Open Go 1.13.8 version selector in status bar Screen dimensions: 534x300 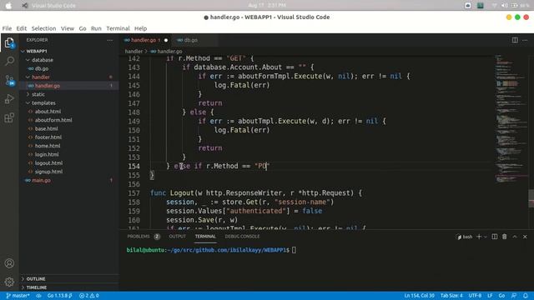[x=60, y=296]
